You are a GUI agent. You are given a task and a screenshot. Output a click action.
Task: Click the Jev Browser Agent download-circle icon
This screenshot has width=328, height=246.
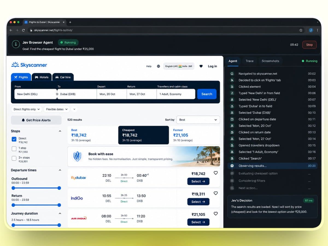tap(16, 44)
